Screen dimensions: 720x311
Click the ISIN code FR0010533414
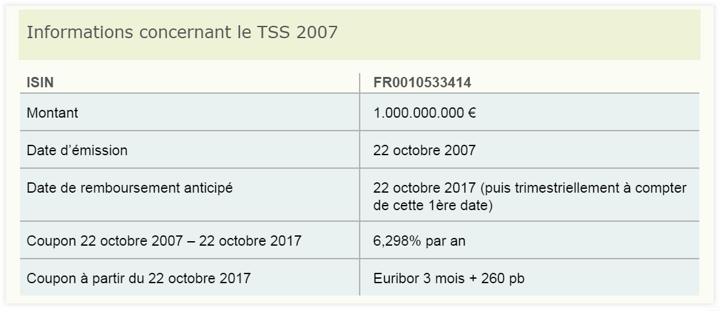422,83
